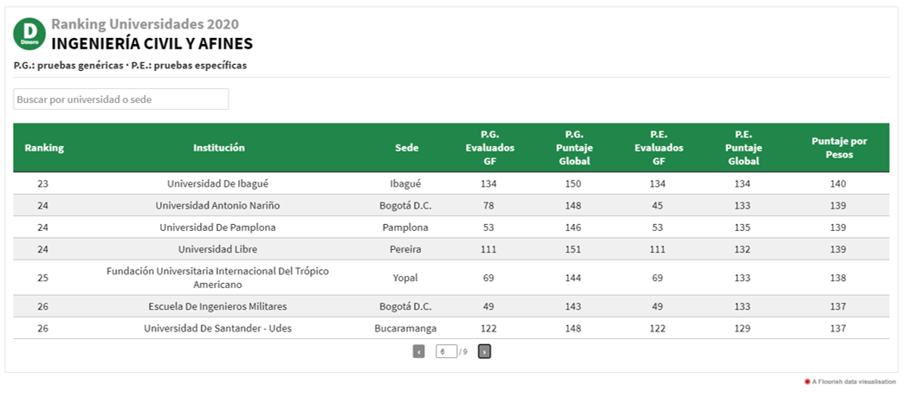Click Bogotá D.C. in Universidad Antonio Nariño row
The height and width of the screenshot is (411, 910).
pos(406,206)
